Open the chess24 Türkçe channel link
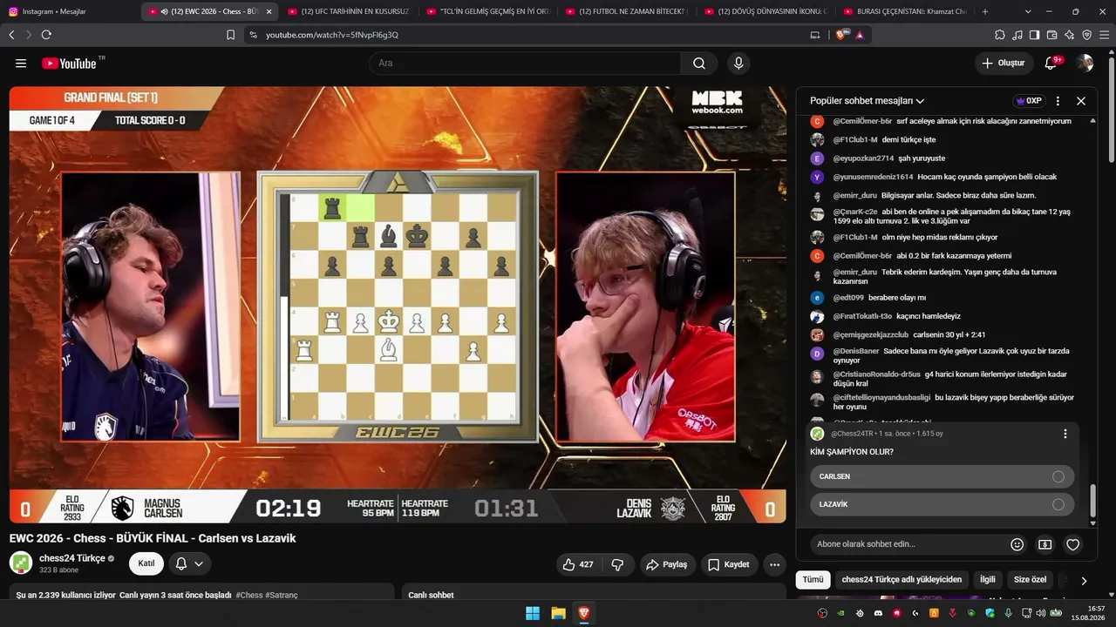Image resolution: width=1116 pixels, height=627 pixels. pyautogui.click(x=71, y=558)
